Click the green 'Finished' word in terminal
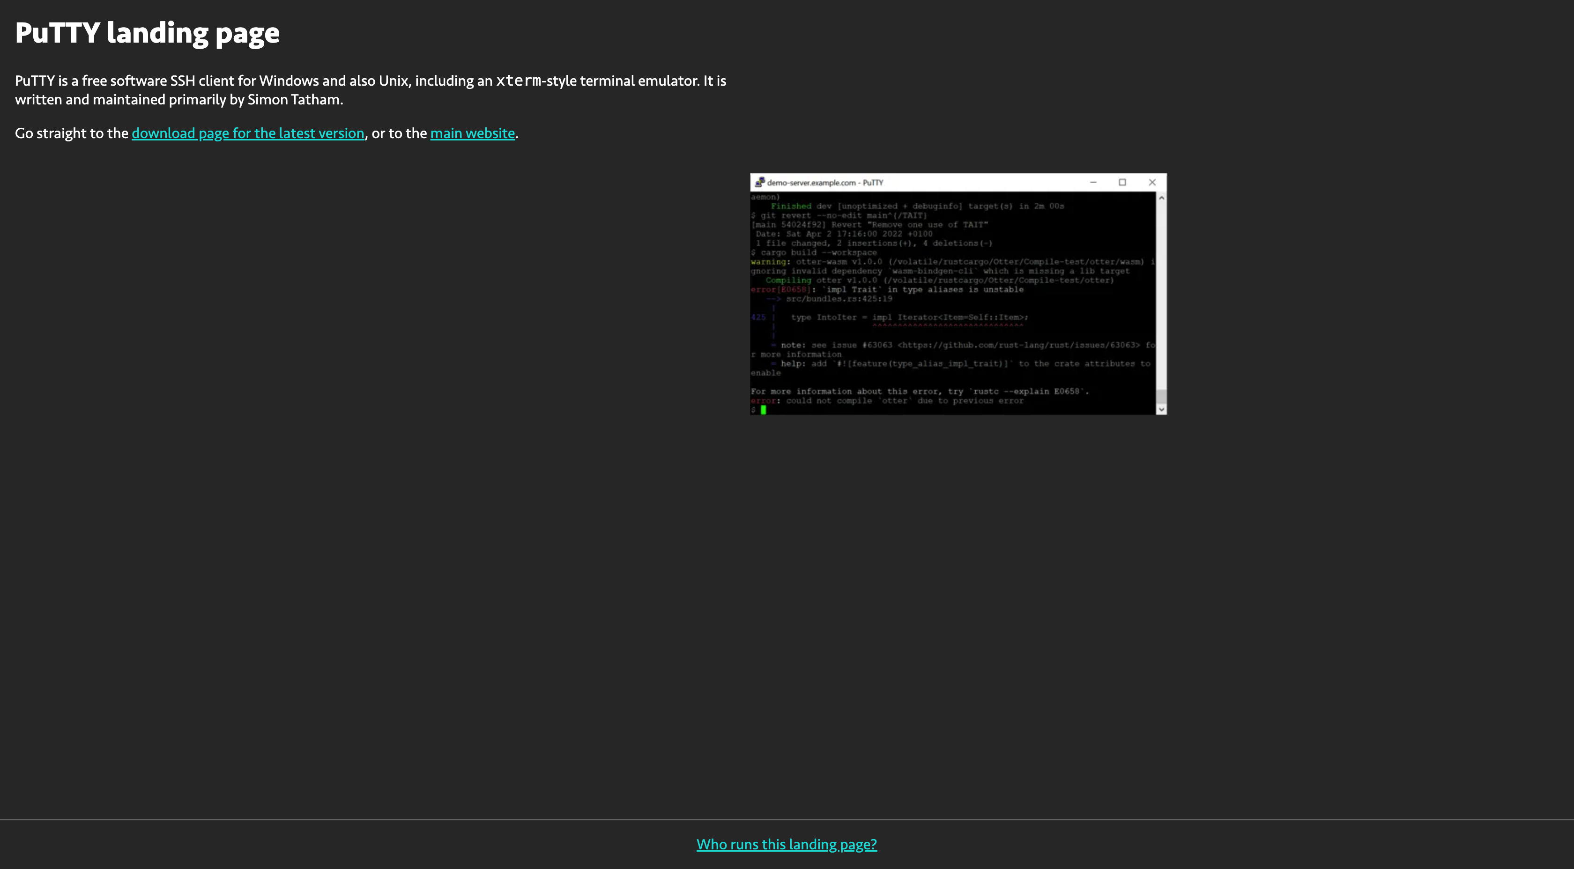Image resolution: width=1574 pixels, height=869 pixels. click(791, 206)
